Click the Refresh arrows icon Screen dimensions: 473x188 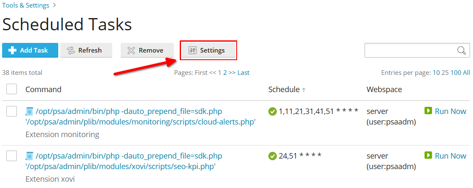coord(71,50)
